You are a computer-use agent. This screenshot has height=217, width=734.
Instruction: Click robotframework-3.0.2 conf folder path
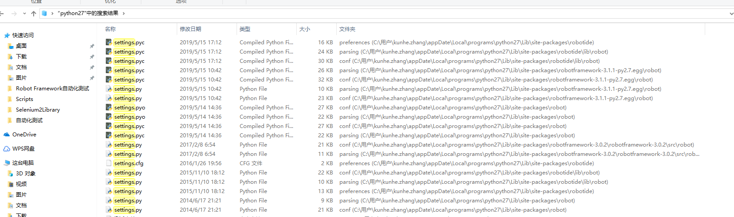pyautogui.click(x=517, y=145)
